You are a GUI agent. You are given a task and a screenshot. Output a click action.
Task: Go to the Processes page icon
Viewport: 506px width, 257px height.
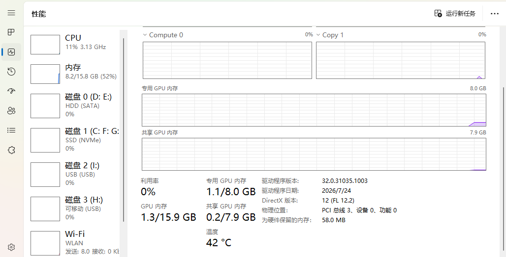(x=11, y=32)
